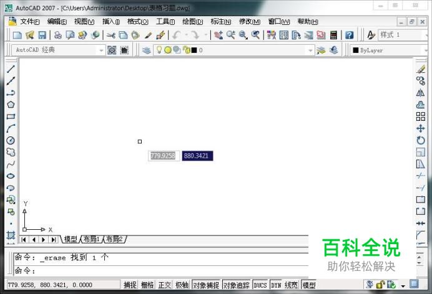
Task: Toggle DYN dynamic input
Action: pos(276,285)
